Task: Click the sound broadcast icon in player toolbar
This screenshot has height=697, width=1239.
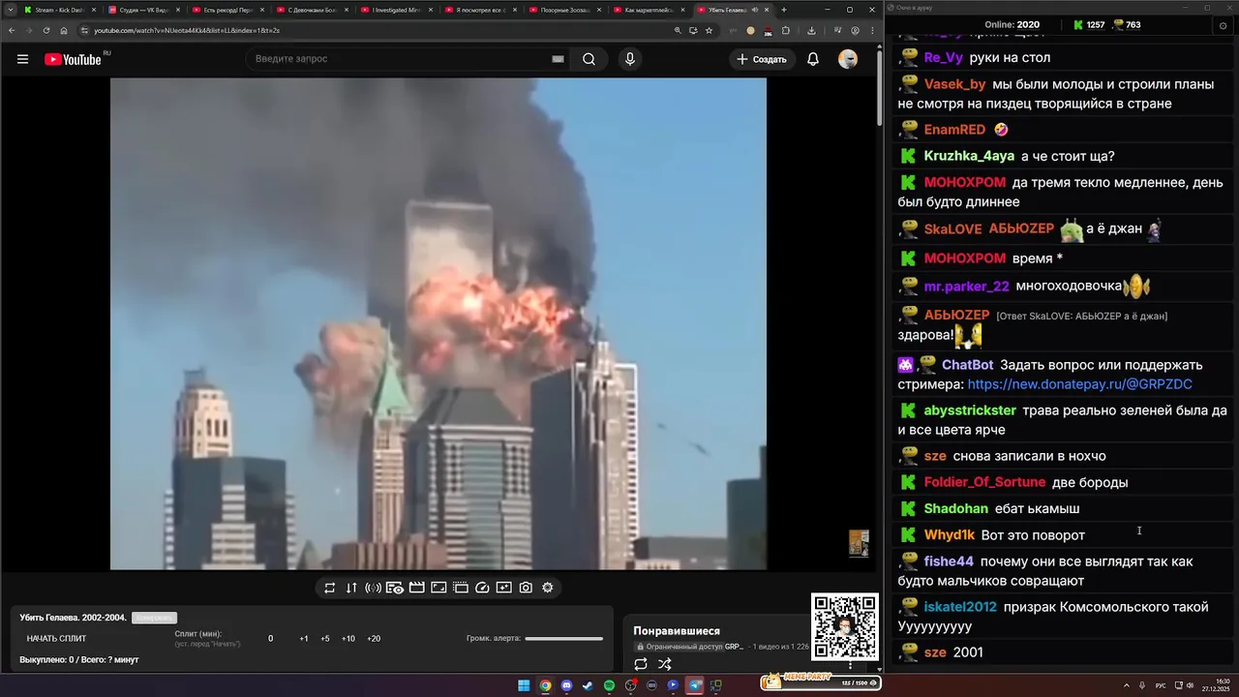Action: tap(373, 588)
